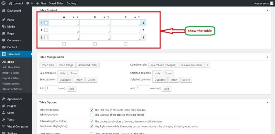Click the Contact envelope icon
Viewport: 275px width, 134px height.
[3, 47]
